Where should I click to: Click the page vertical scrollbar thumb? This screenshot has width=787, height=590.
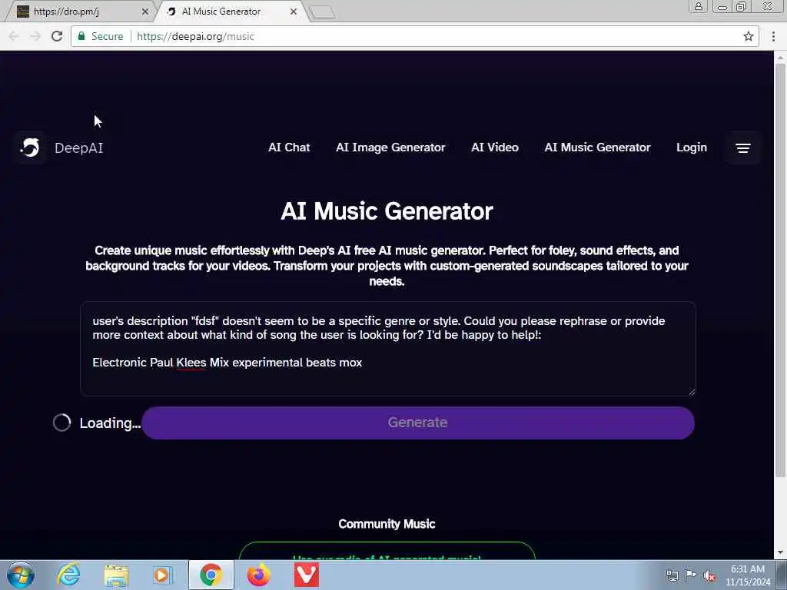[780, 268]
